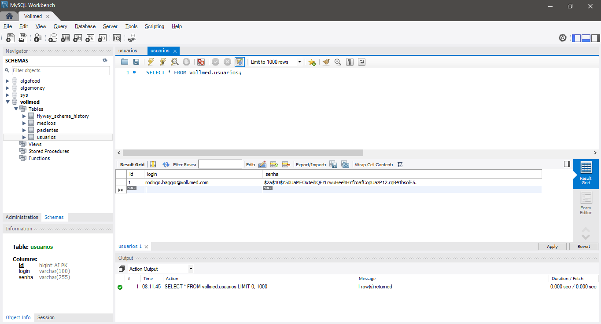Open the object inspector icon

pos(38,38)
